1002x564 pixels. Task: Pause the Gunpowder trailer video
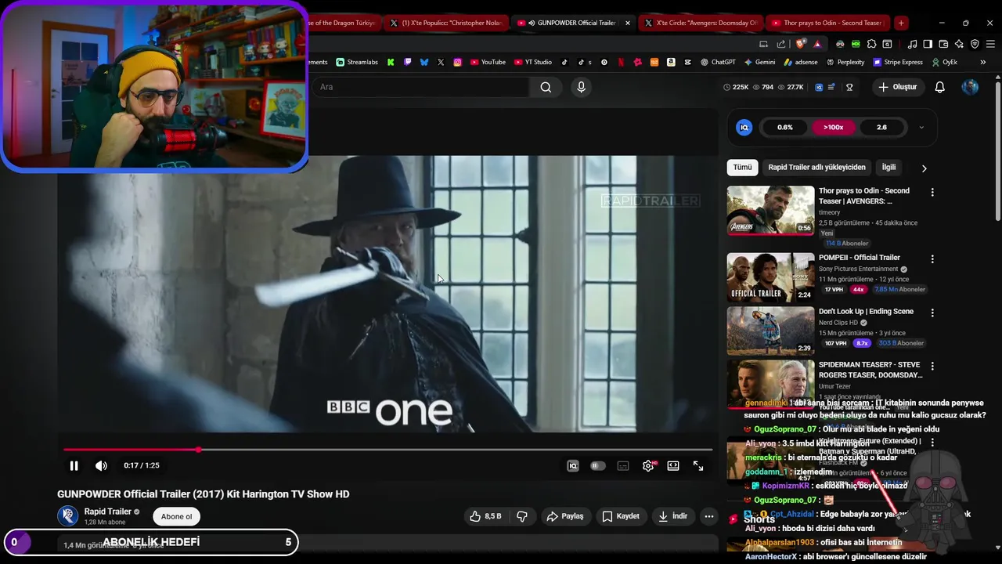[x=74, y=465]
